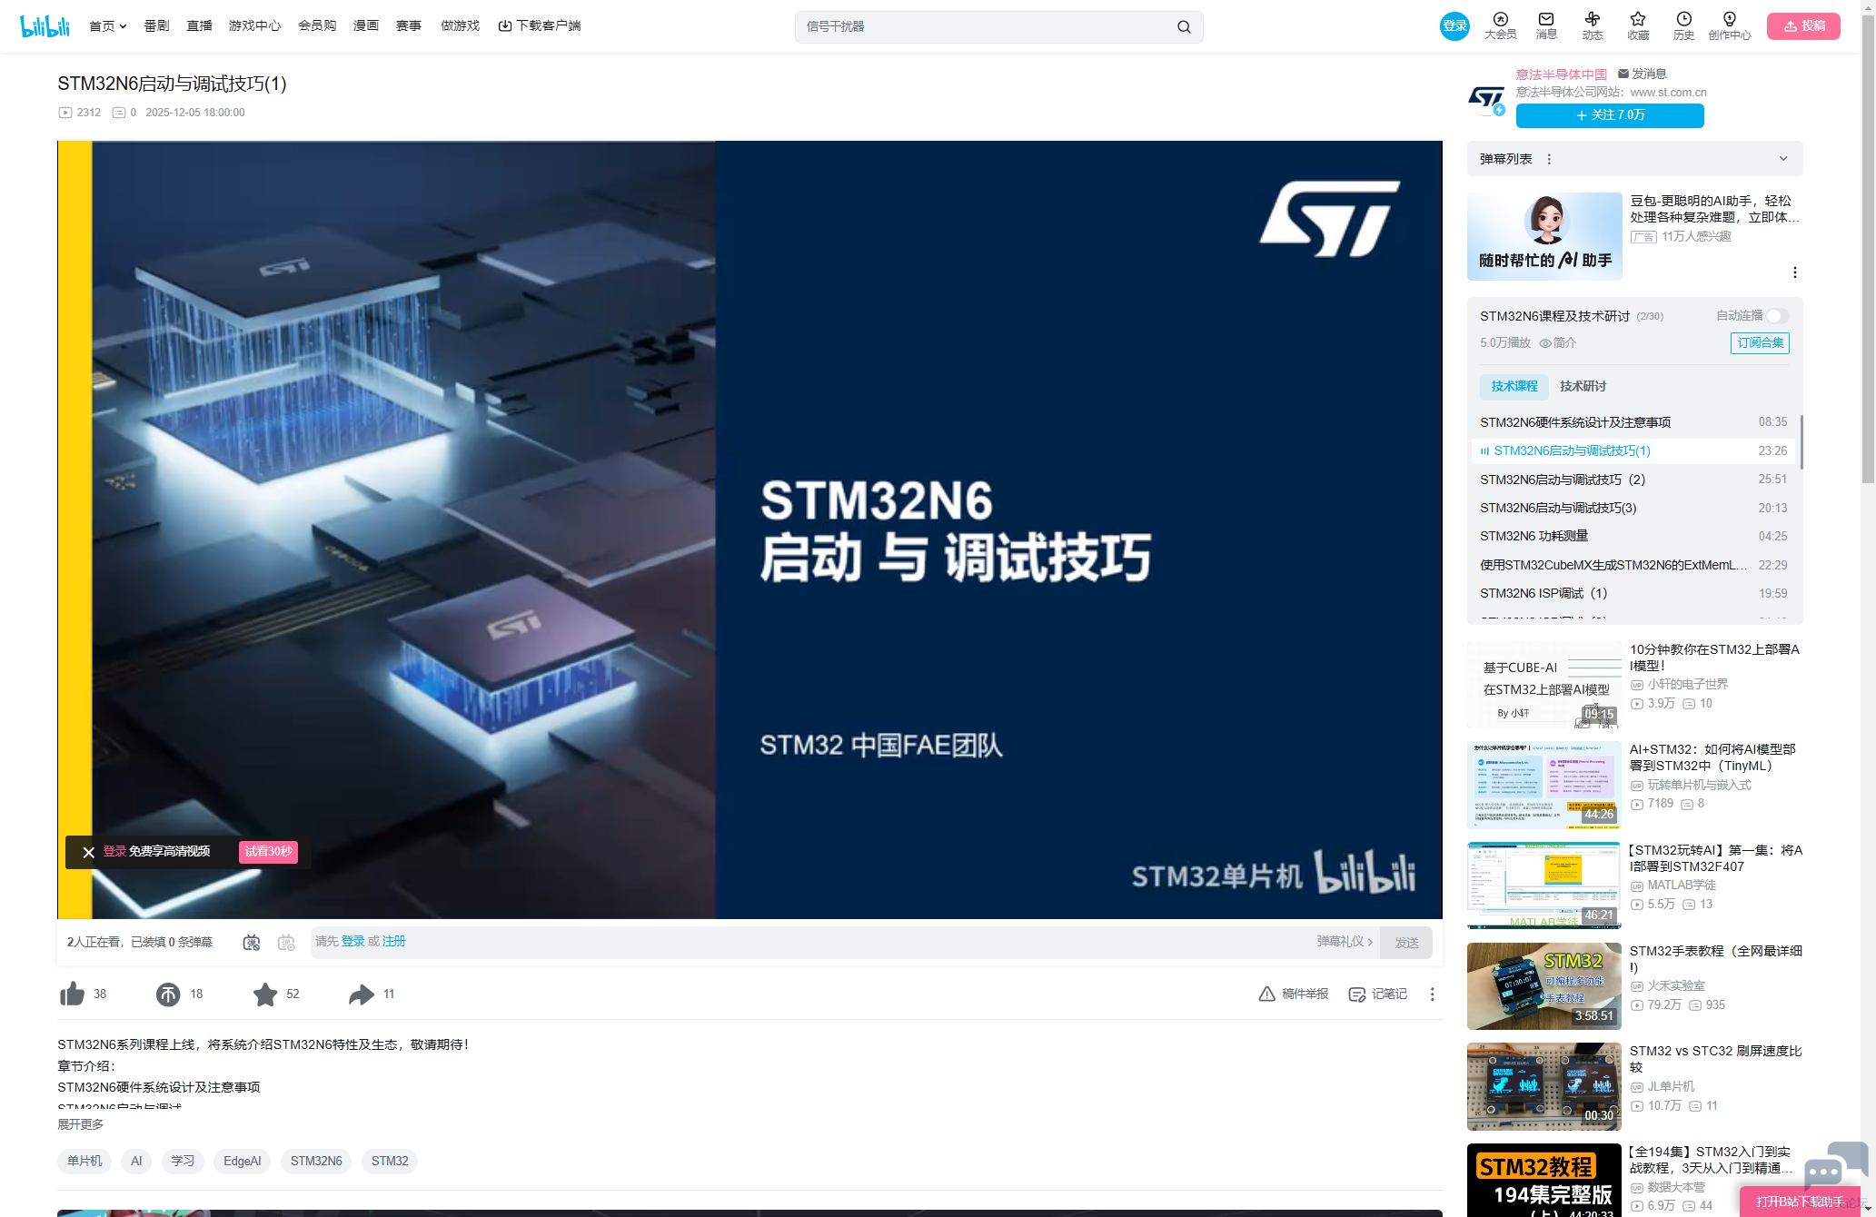Expand description with 展开更多
1876x1217 pixels.
(80, 1124)
